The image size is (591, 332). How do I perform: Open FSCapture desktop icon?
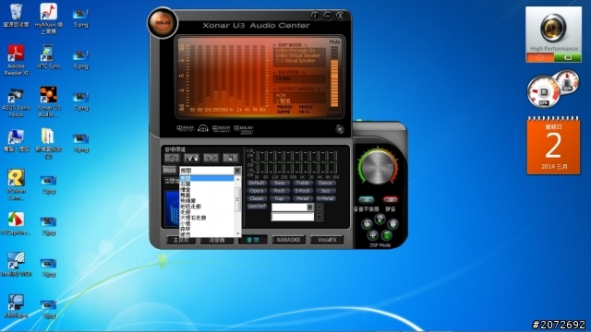pyautogui.click(x=16, y=223)
